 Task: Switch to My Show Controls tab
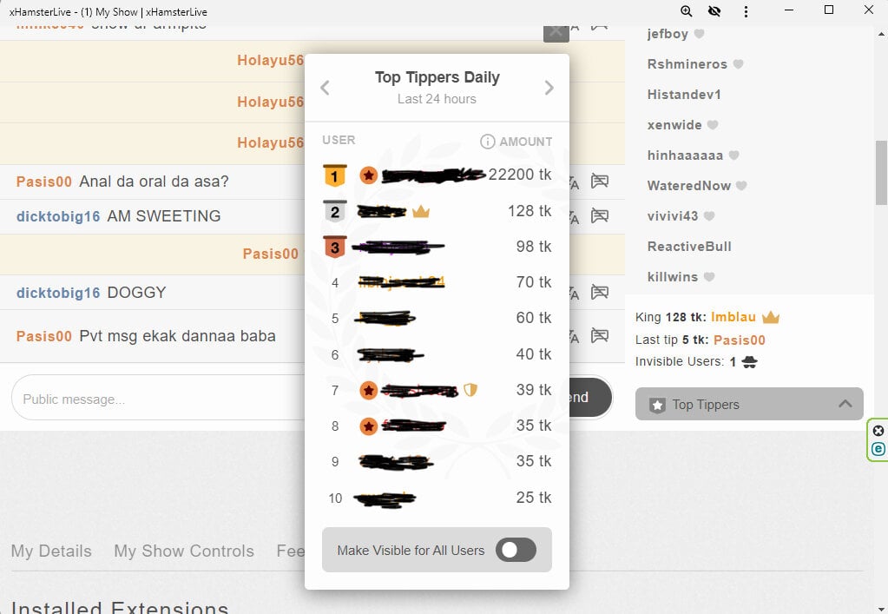[x=184, y=551]
